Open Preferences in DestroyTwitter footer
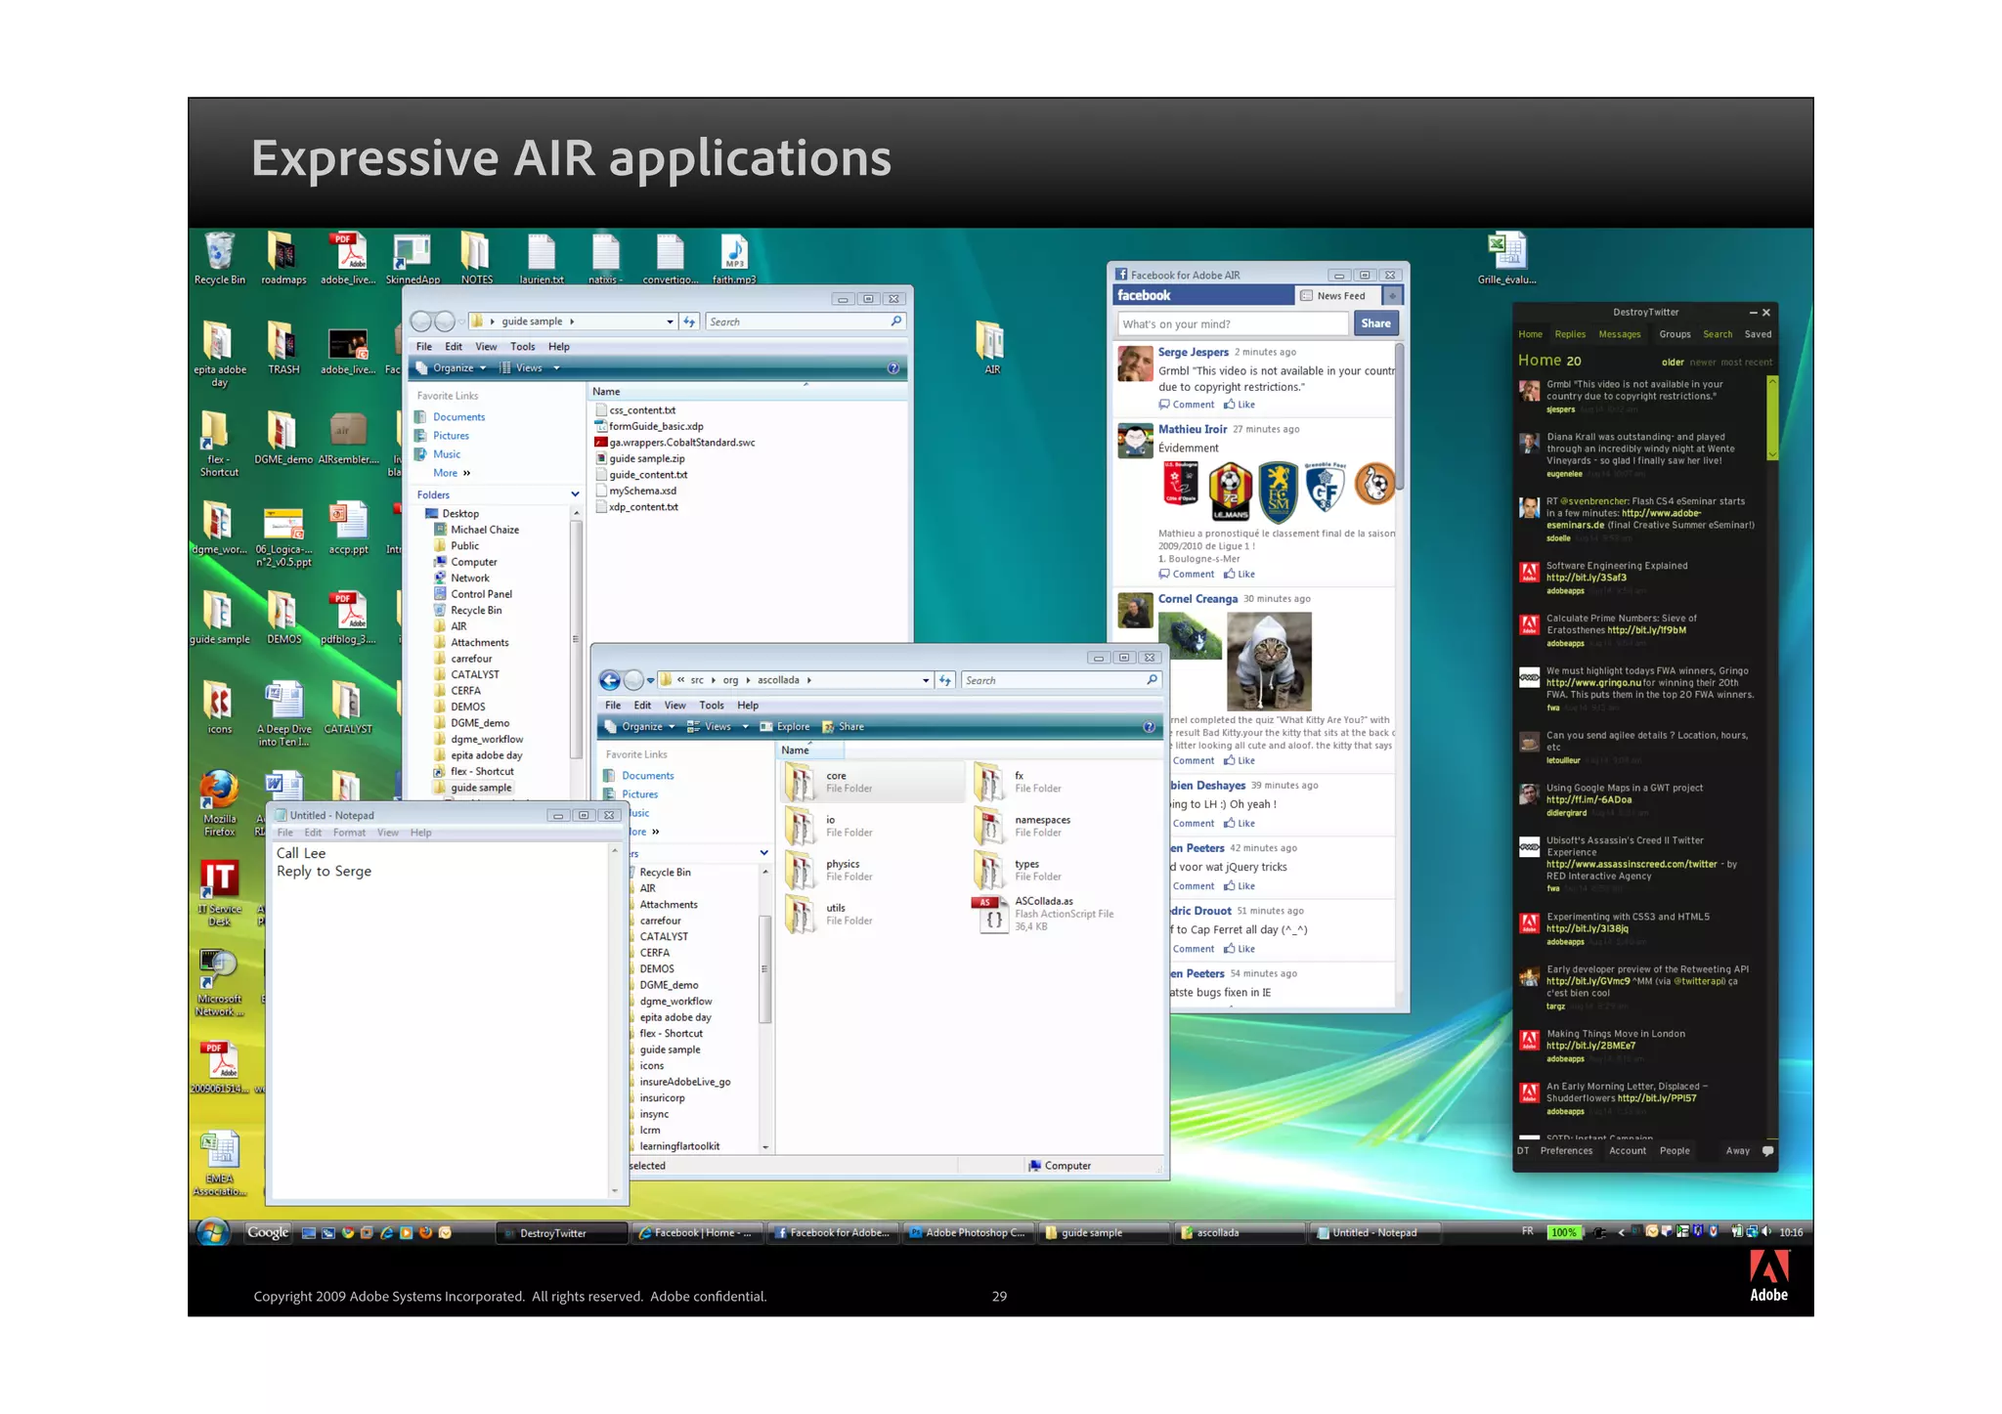 pos(1566,1151)
